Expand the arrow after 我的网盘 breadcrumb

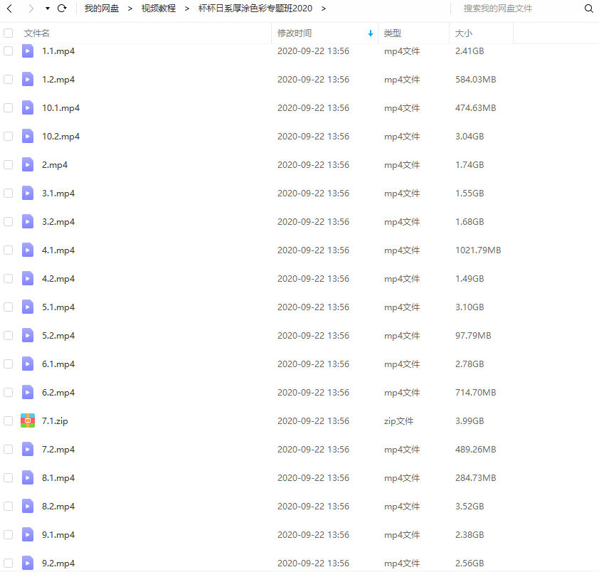tap(130, 9)
